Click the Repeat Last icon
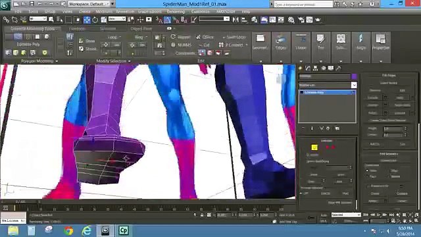 coord(181,37)
